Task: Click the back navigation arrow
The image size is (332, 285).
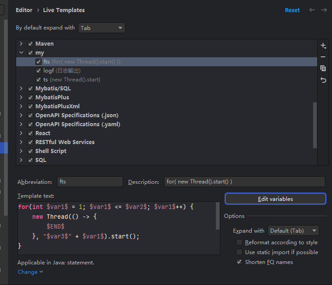Action: tap(312, 10)
